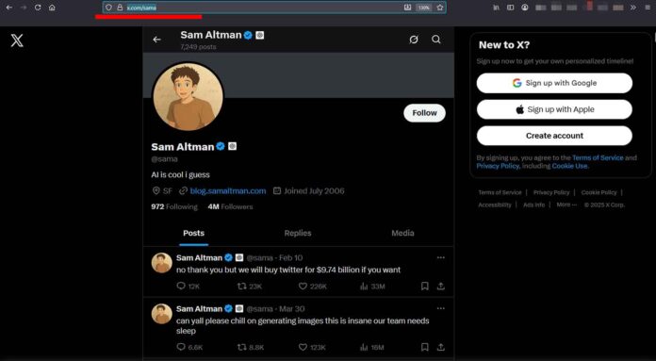Open the avatar on the Feb 10 post
The image size is (656, 361).
161,263
